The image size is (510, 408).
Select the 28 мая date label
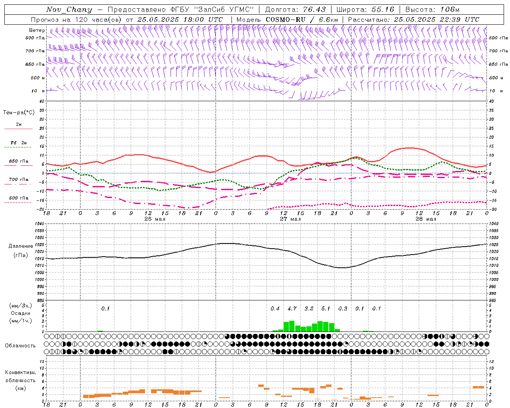point(426,219)
